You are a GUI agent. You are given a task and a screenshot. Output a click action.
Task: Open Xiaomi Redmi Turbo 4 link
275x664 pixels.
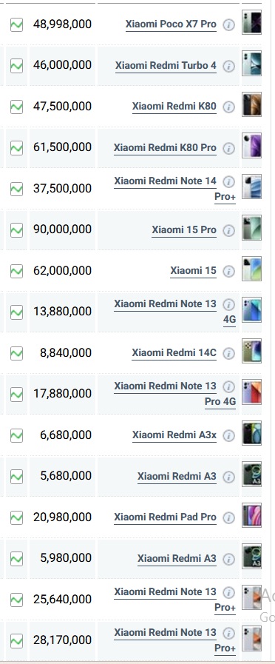click(166, 66)
